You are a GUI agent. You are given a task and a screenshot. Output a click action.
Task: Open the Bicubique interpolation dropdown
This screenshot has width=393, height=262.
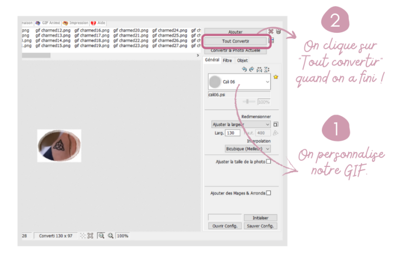[248, 149]
